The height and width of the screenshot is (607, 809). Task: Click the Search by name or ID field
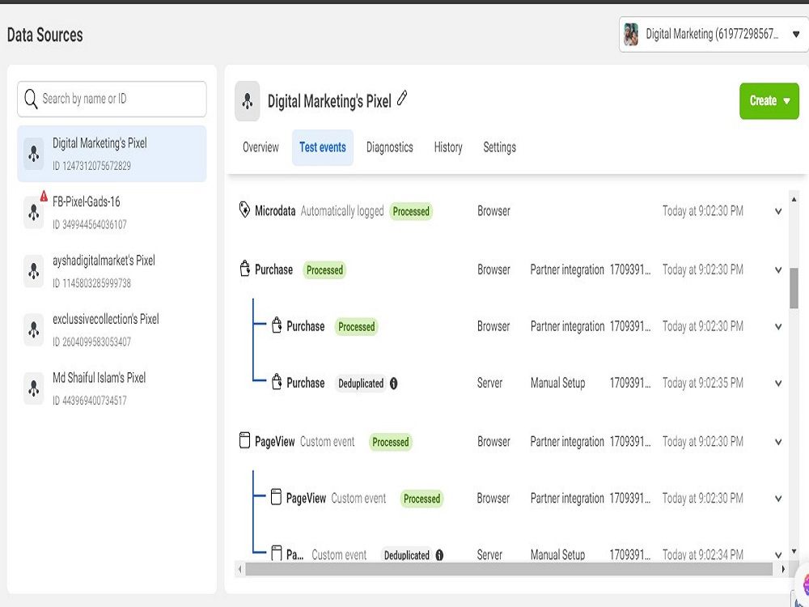click(112, 99)
